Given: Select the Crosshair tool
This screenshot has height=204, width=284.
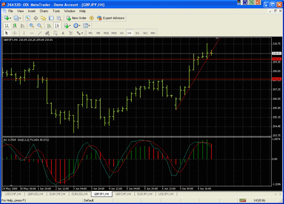Looking at the screenshot, I should [15, 33].
